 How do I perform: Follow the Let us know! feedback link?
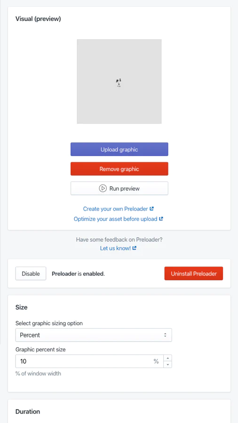click(115, 248)
